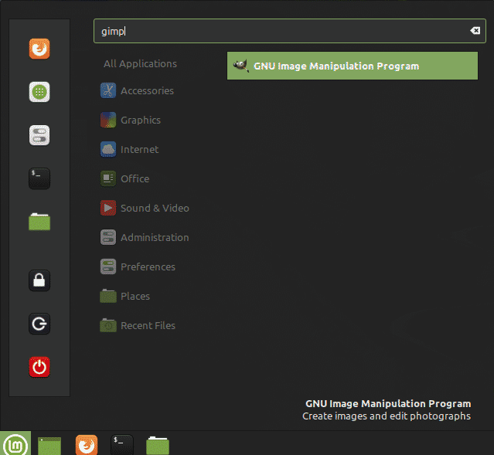Select the Preferences category label
This screenshot has height=455, width=494.
click(148, 267)
